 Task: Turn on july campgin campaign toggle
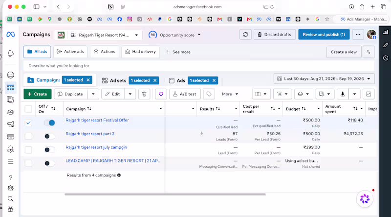click(49, 150)
